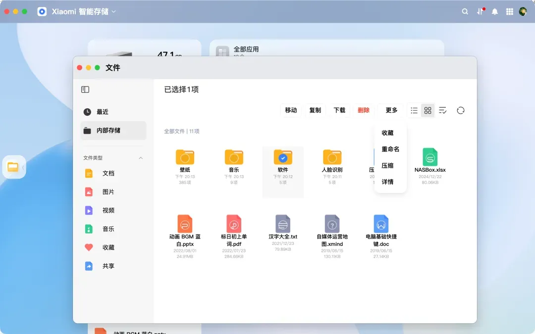Open the 壁纸 folder
Screen dimensions: 535x334
(185, 167)
